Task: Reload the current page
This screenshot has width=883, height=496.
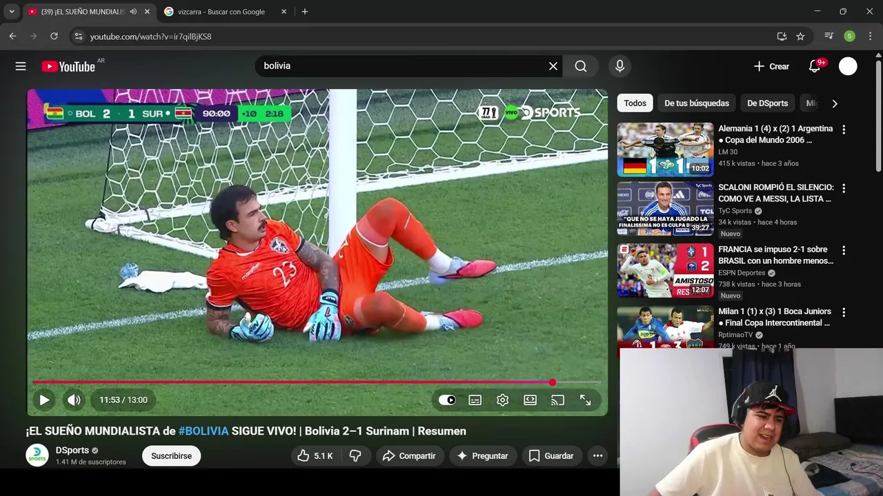Action: (x=54, y=37)
